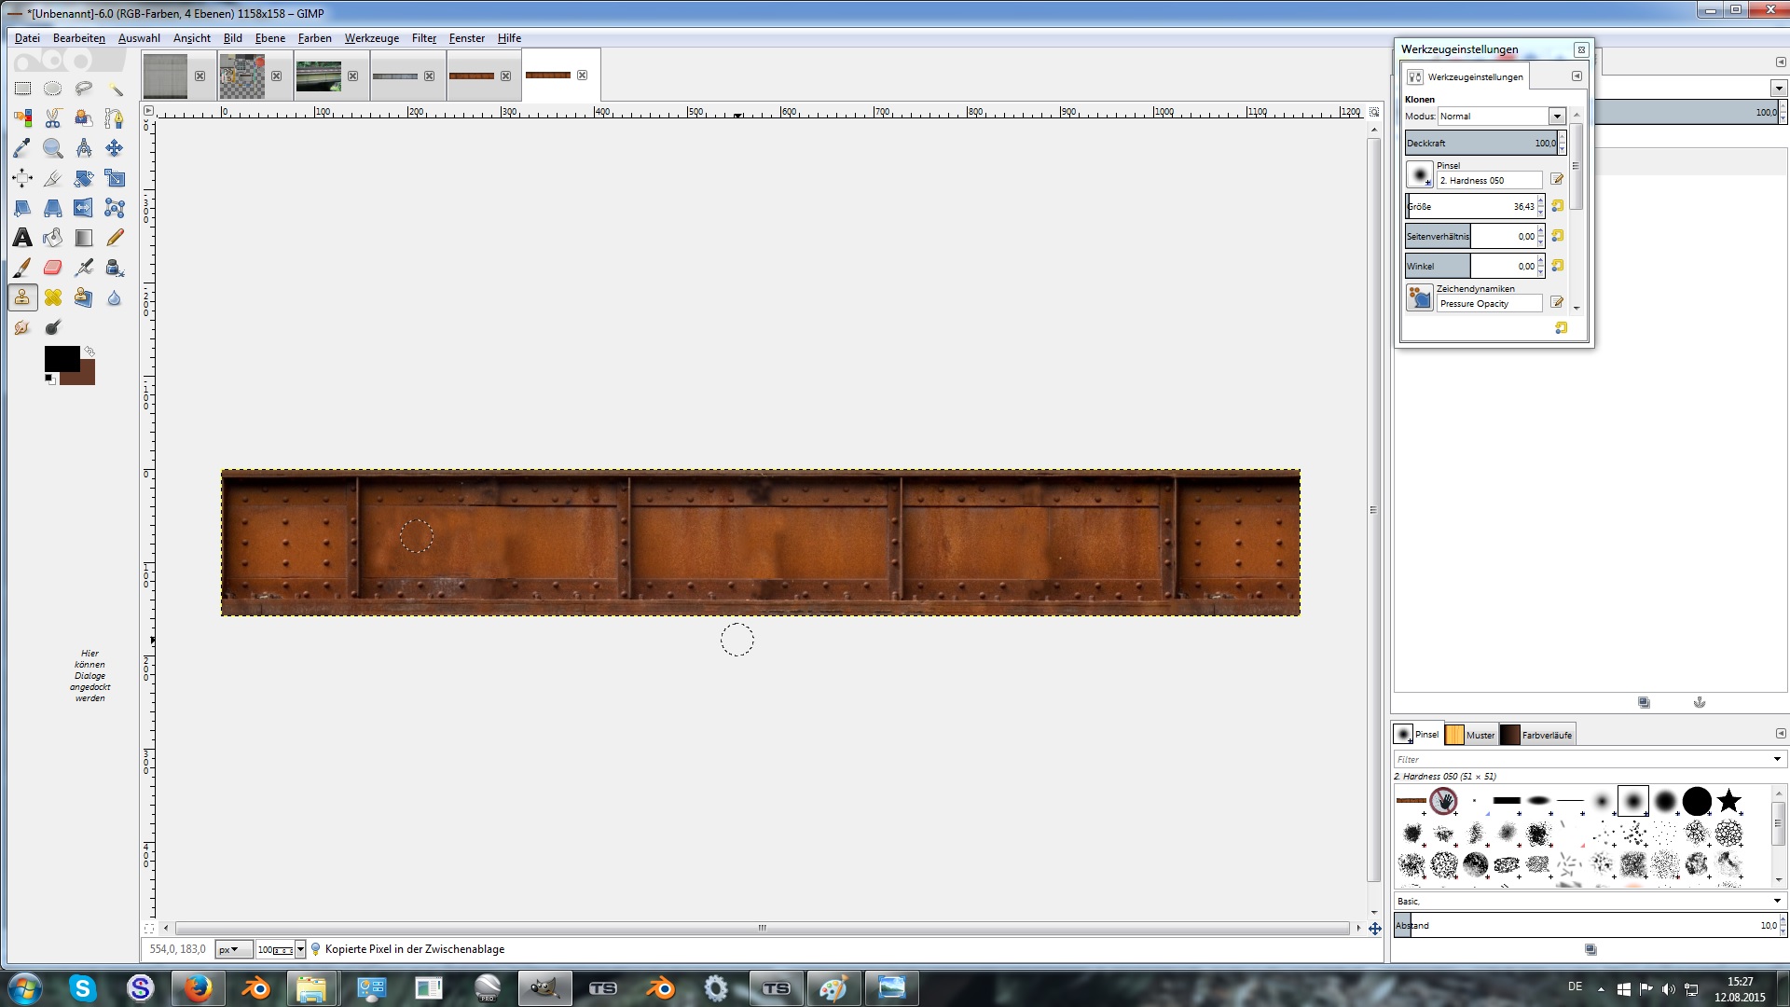Open the Modus Normal dropdown
The image size is (1790, 1007).
pos(1556,117)
